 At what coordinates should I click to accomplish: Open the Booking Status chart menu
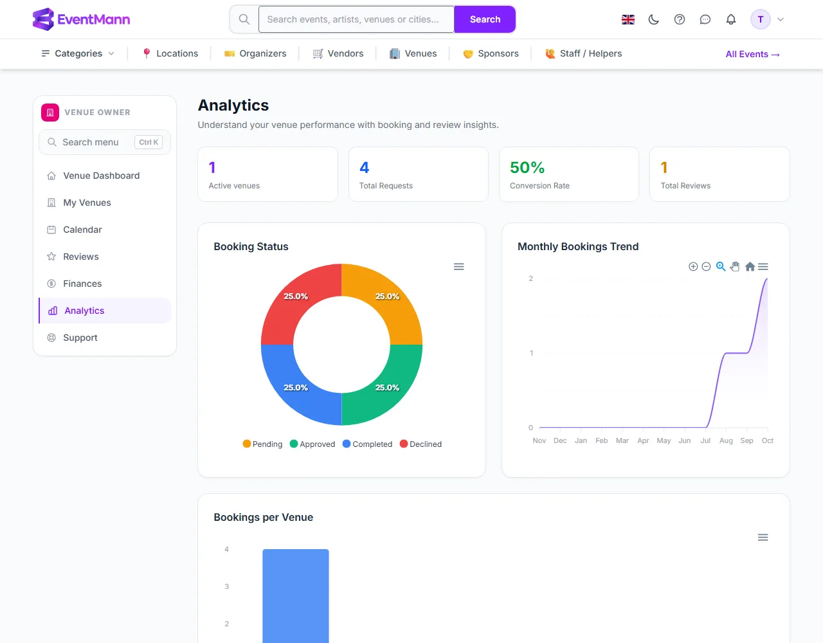[459, 267]
